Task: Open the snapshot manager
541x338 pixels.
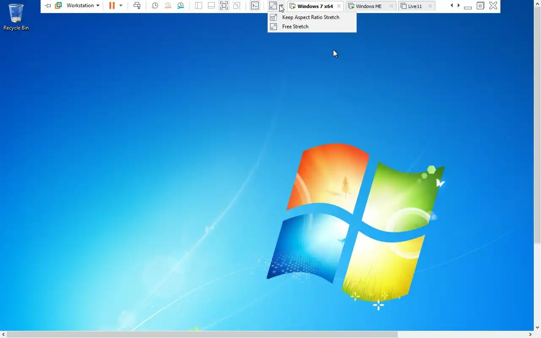Action: click(180, 5)
